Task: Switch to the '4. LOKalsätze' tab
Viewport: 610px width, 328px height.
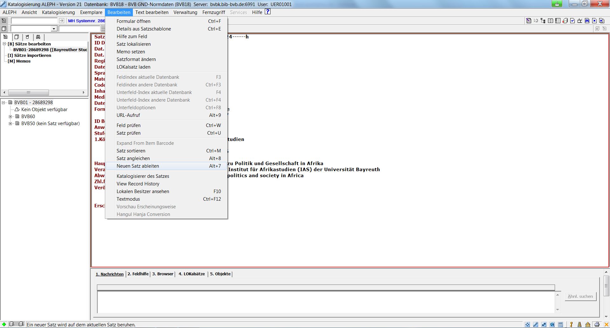Action: (191, 274)
